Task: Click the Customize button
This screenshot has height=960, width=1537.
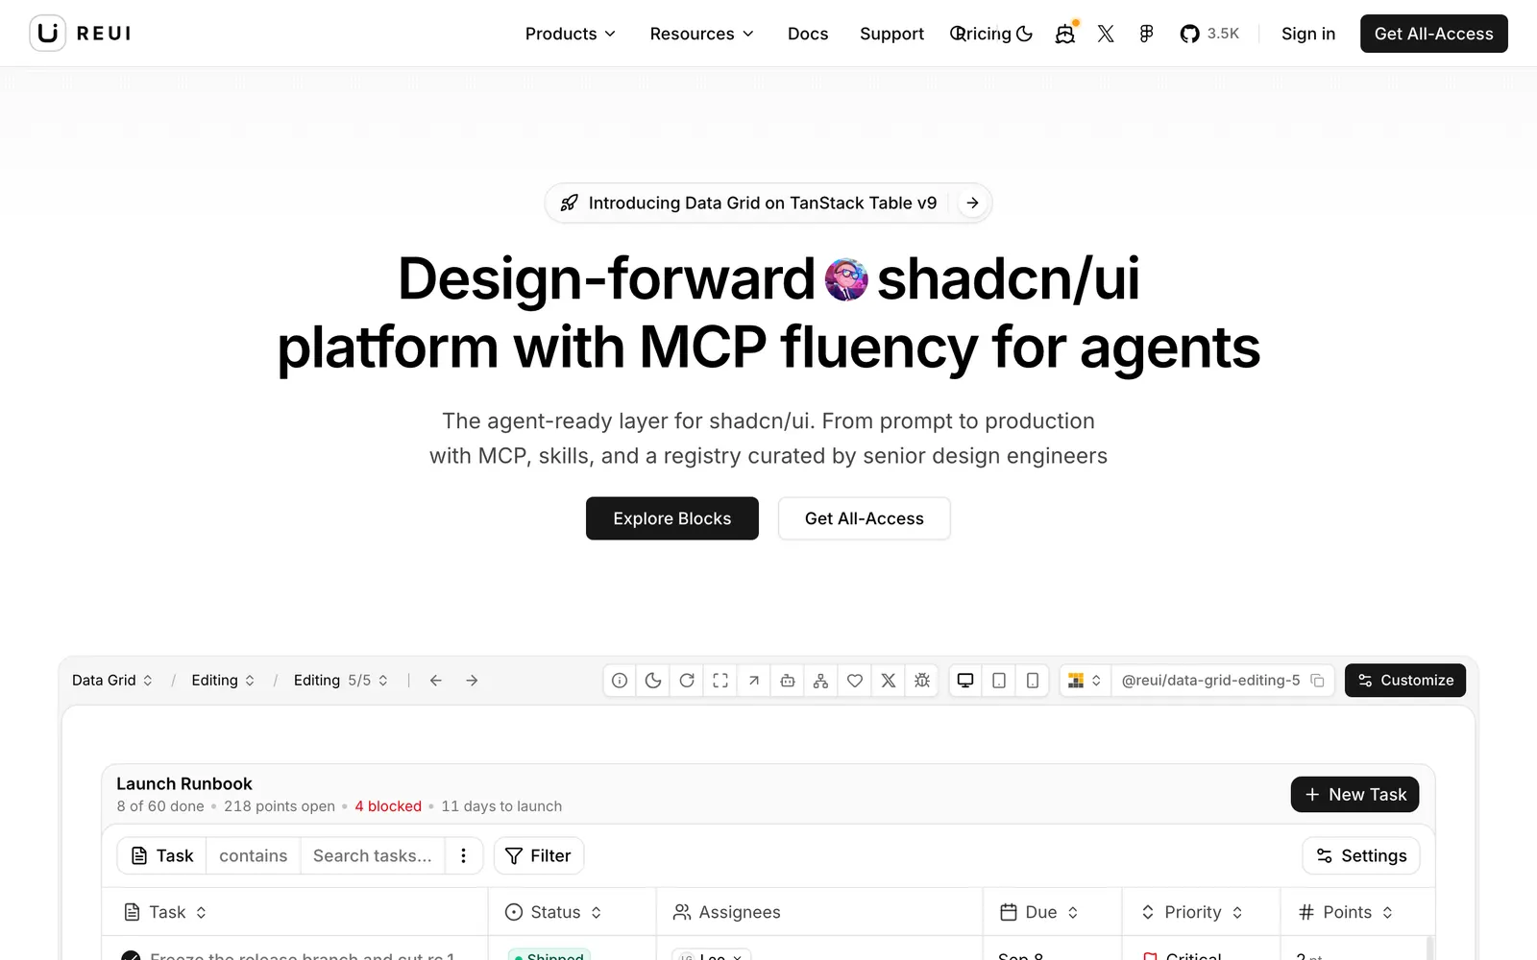Action: 1405,681
